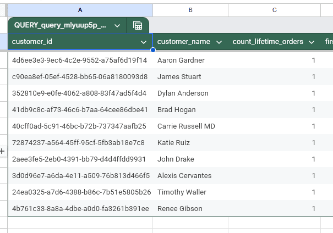Click customer ID cell starting with 72874237
Viewport: 333px width, 233px height.
point(78,143)
